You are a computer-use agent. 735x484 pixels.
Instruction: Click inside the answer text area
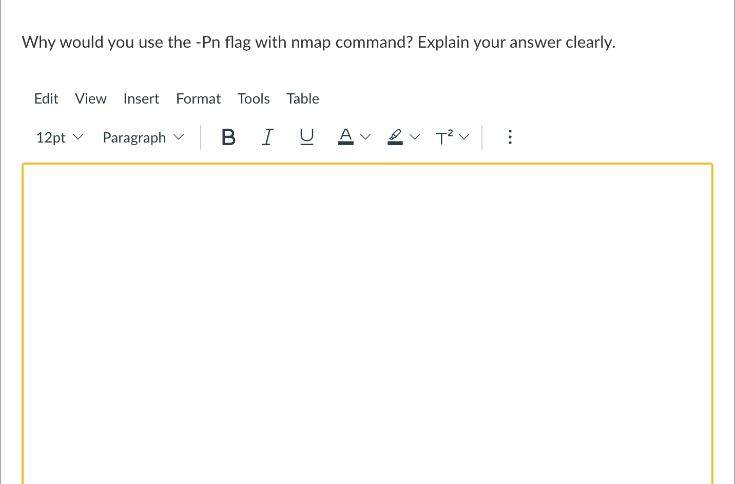click(367, 318)
